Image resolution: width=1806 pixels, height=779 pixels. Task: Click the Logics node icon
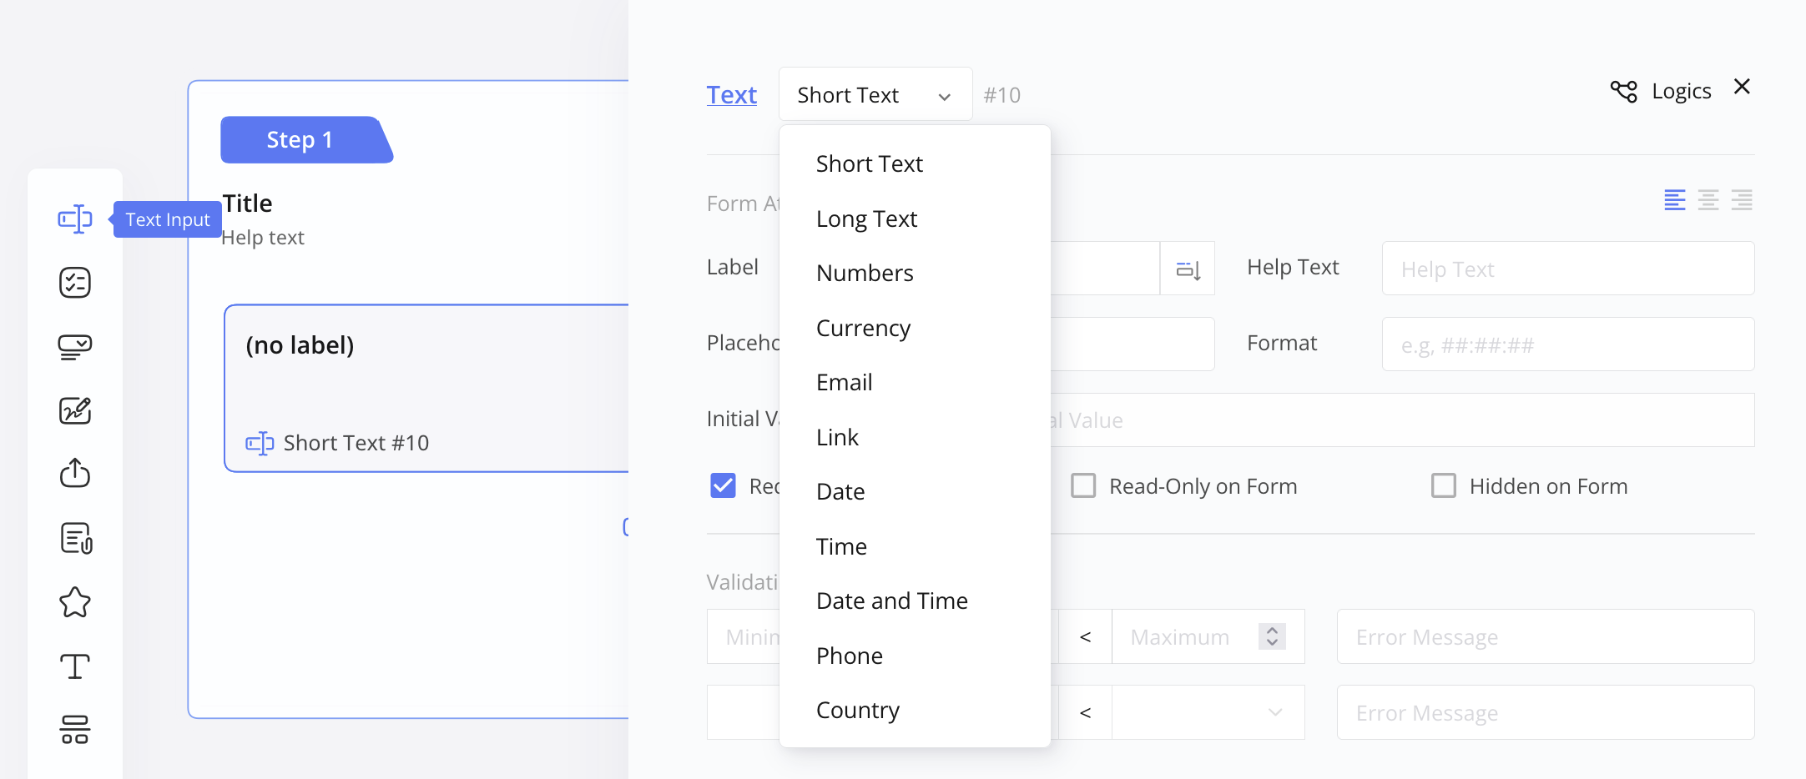click(x=1624, y=91)
